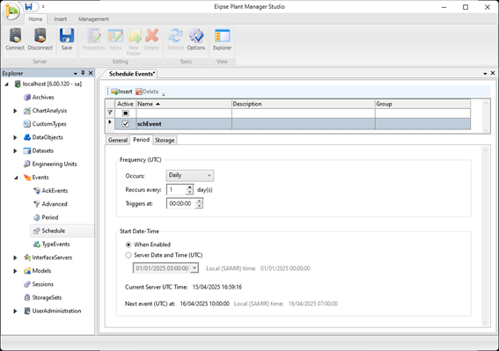
Task: Select the Schedule Events document tab
Action: (132, 74)
